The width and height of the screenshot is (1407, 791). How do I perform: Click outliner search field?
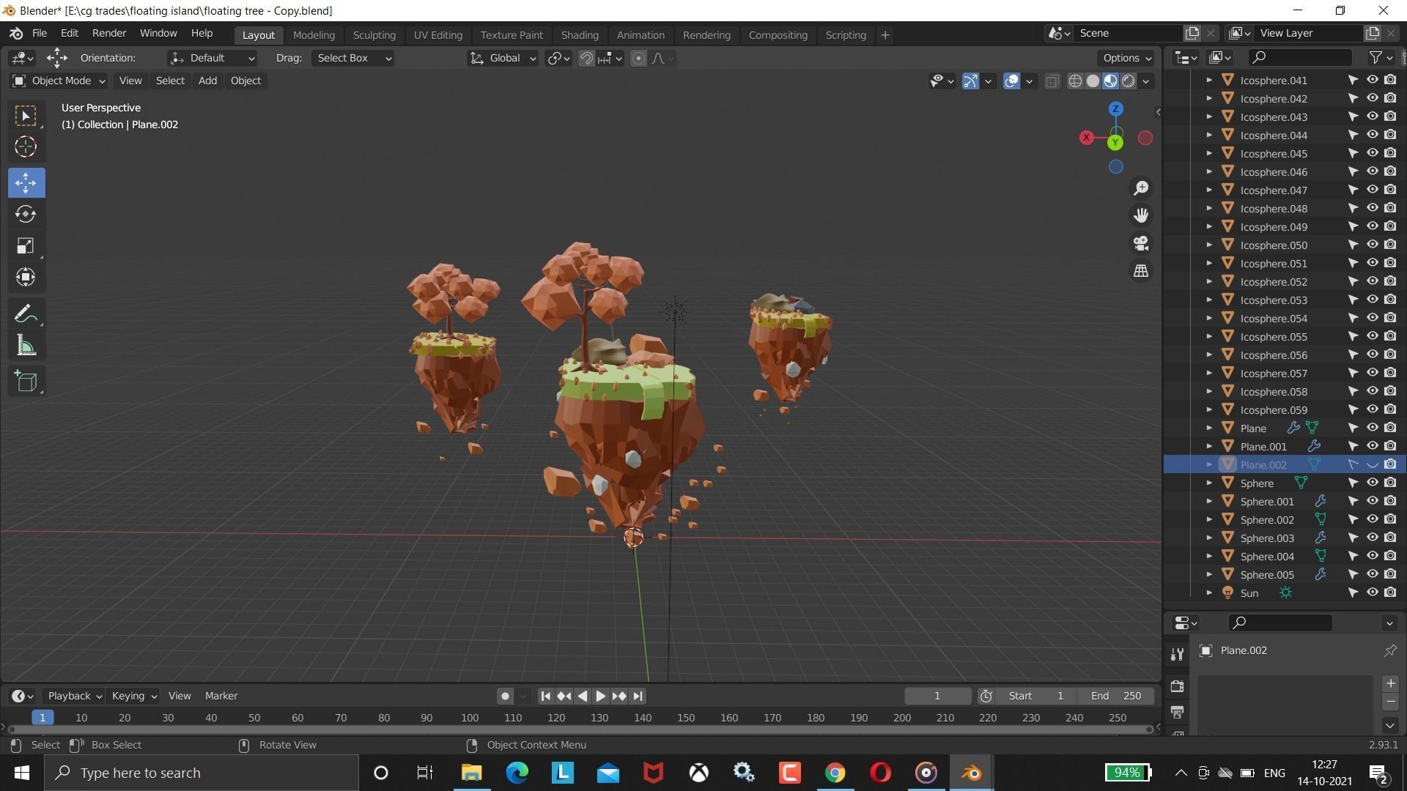tap(1299, 57)
